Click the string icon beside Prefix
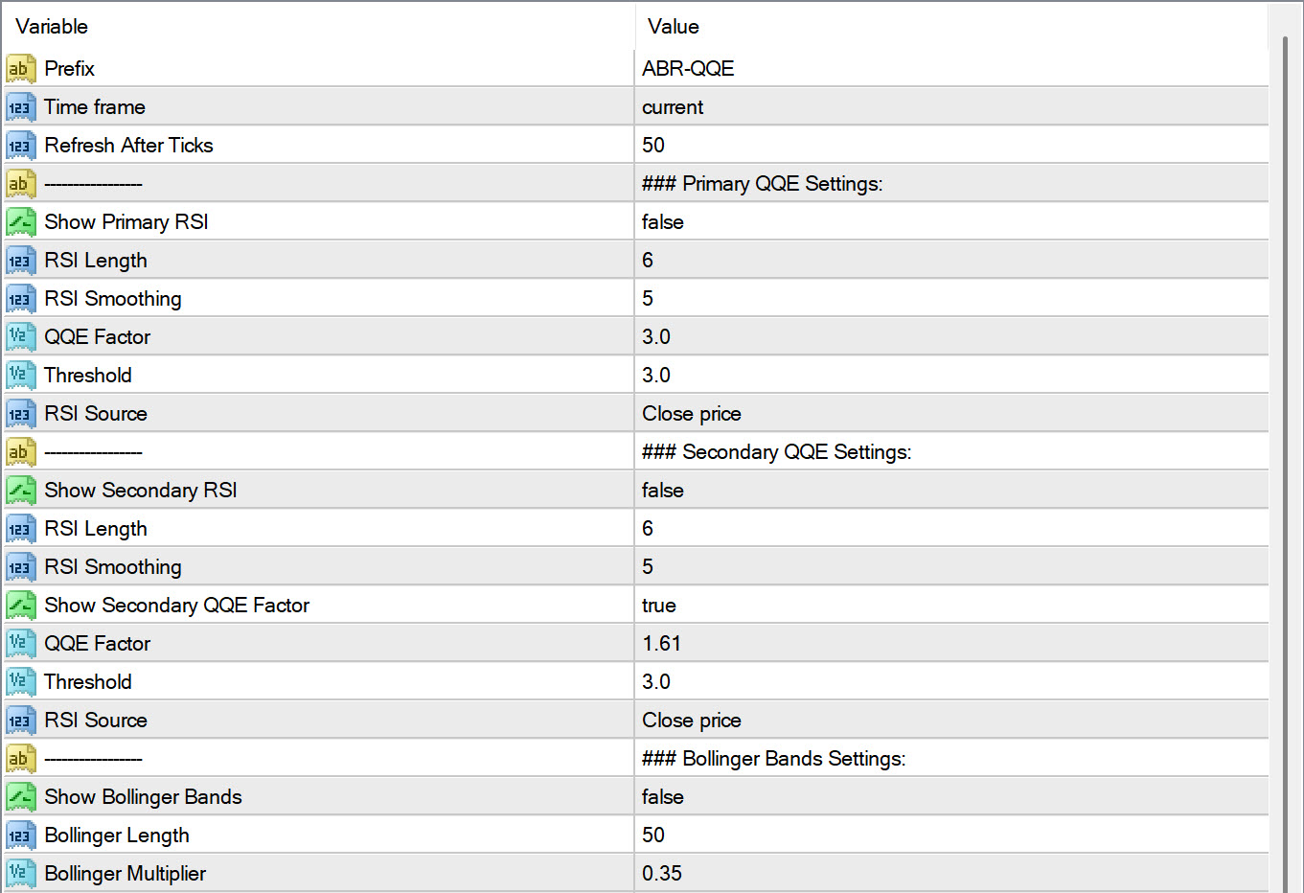 pos(20,68)
